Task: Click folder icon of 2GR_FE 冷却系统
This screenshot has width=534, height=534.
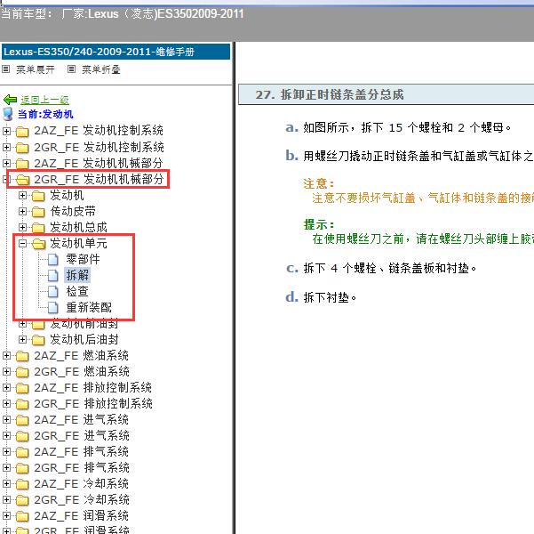Action: (x=22, y=500)
